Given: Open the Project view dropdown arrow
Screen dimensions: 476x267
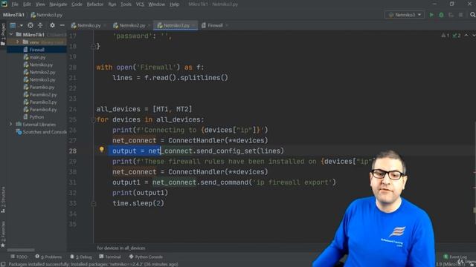Looking at the screenshot, I should tap(21, 25).
